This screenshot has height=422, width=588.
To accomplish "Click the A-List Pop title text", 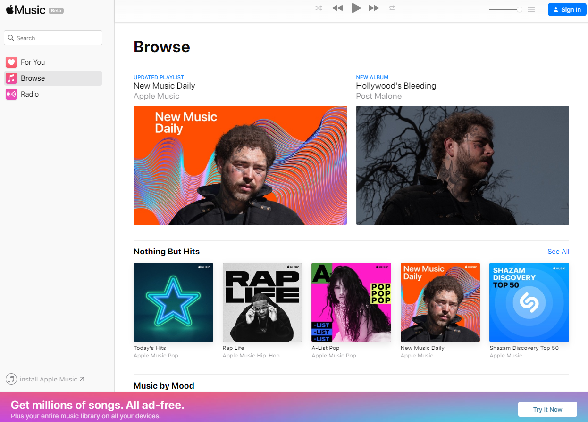I will point(326,348).
